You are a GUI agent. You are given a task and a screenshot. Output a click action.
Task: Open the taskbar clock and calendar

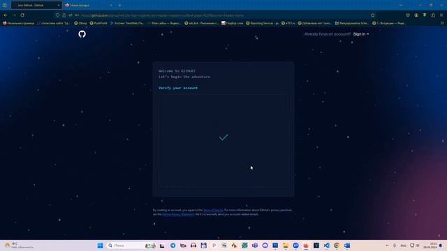pos(431,245)
